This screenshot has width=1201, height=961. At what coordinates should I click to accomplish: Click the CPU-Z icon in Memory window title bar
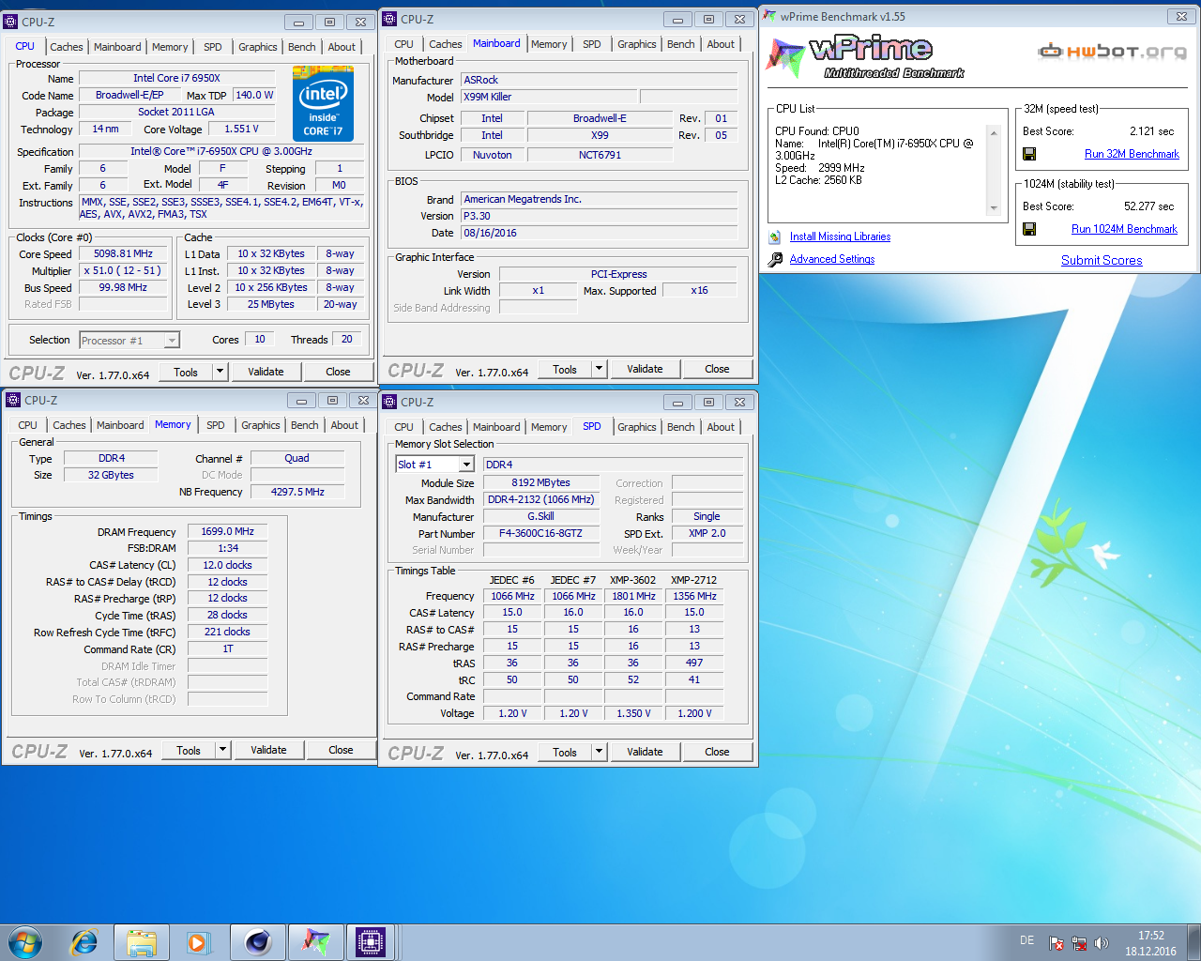13,400
